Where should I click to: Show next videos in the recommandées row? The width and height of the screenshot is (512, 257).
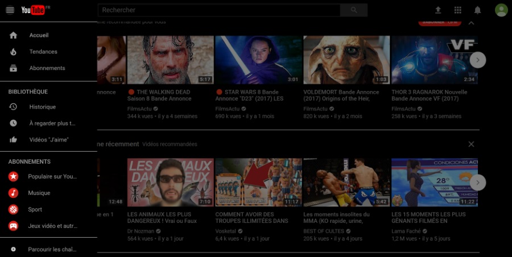pos(478,183)
